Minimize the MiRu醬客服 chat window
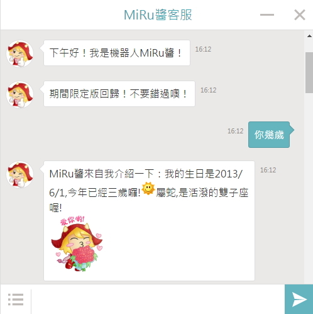The height and width of the screenshot is (314, 313). (x=267, y=14)
